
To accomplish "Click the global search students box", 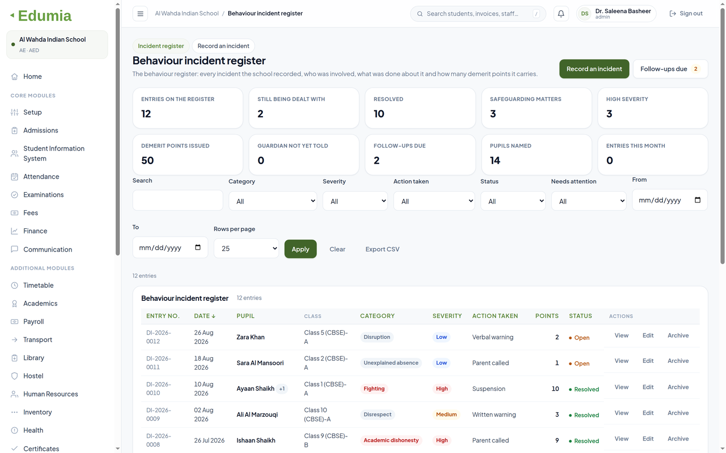I will click(x=478, y=14).
